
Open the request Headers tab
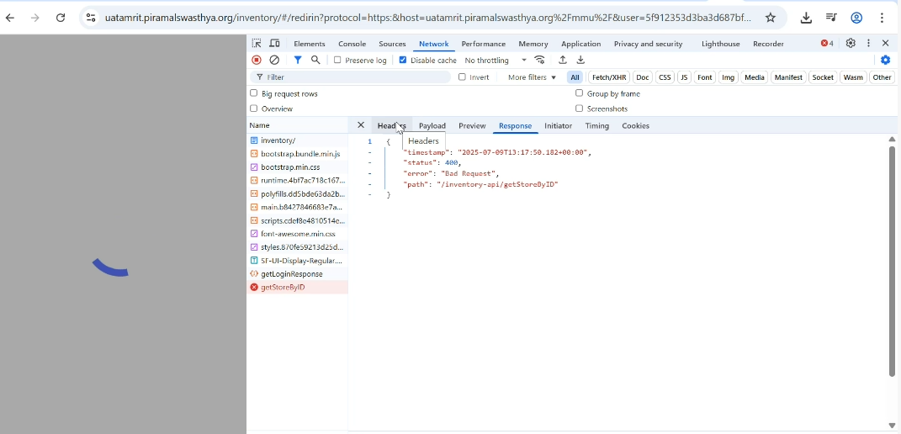[391, 125]
